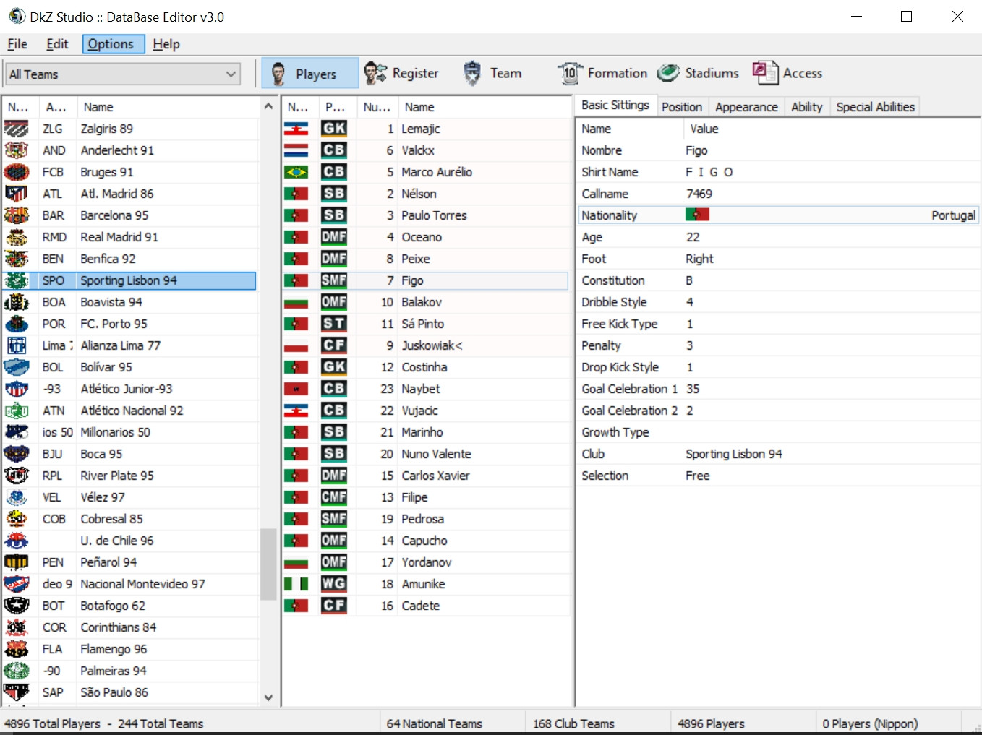Sort player list by Name column header
Screen dimensions: 982x735
(484, 107)
